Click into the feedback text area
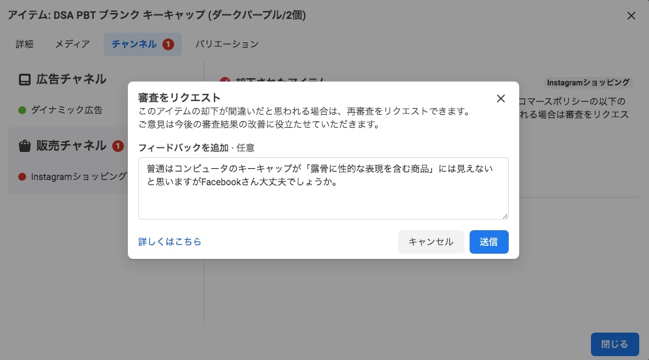 coord(324,188)
